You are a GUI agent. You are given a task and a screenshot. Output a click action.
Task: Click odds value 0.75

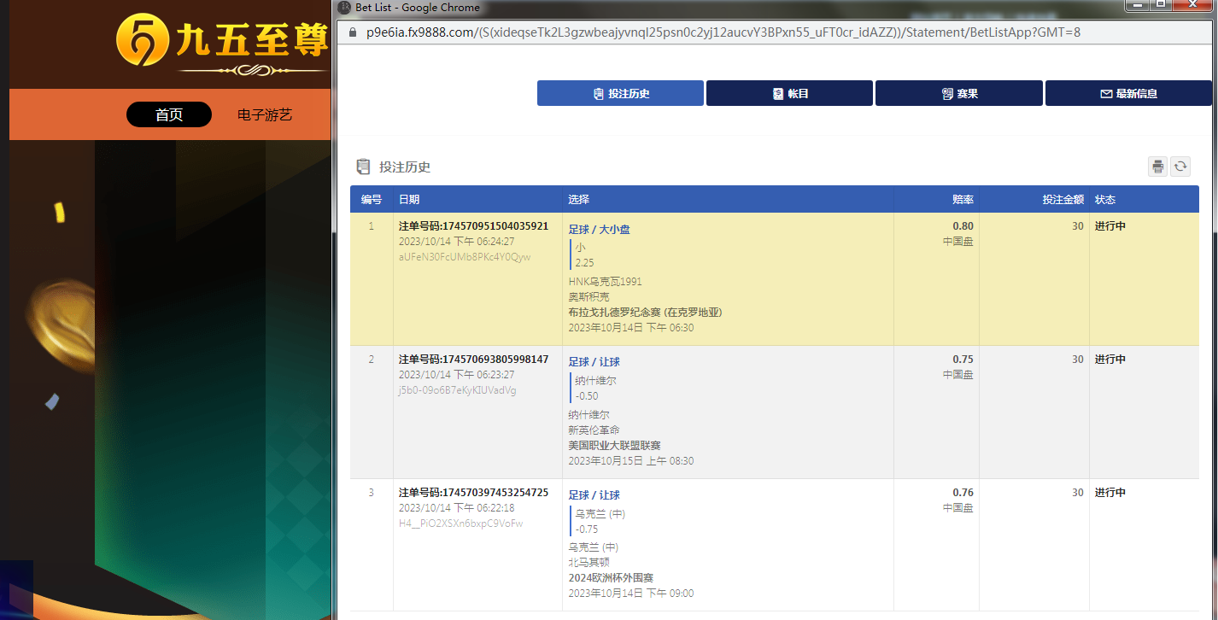coord(963,360)
